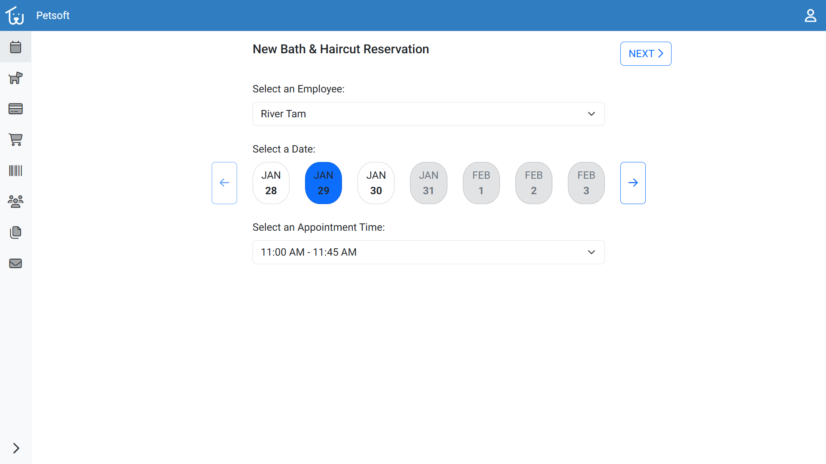Select the barcode icon in sidebar
This screenshot has height=464, width=826.
pos(15,171)
